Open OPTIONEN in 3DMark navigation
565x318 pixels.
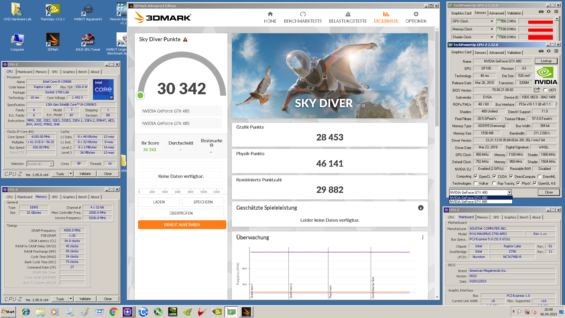416,18
